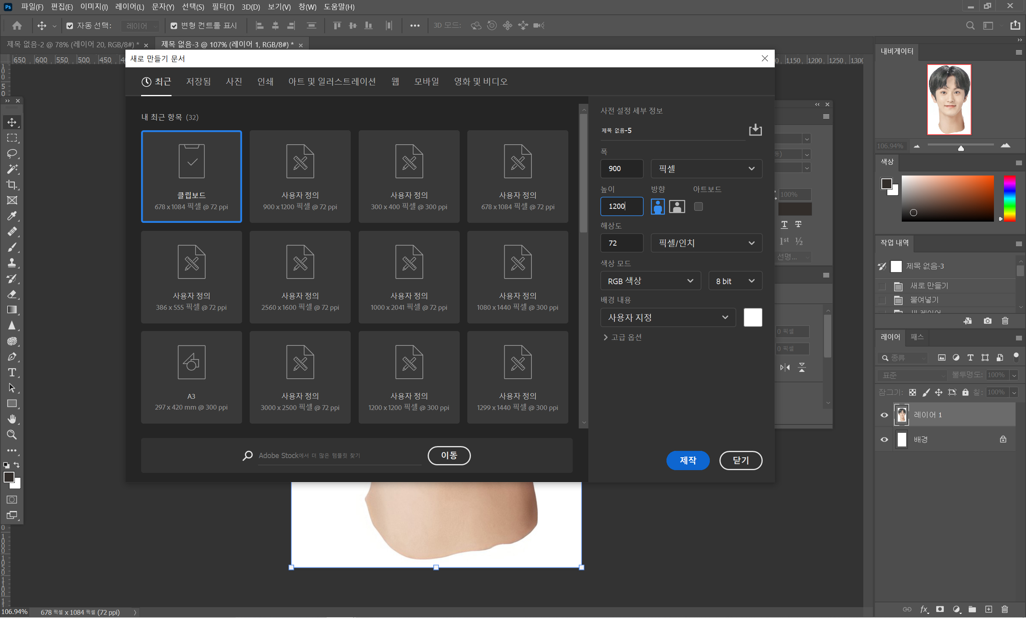The height and width of the screenshot is (618, 1026).
Task: Open the width unit 픽셀 dropdown
Action: 706,169
